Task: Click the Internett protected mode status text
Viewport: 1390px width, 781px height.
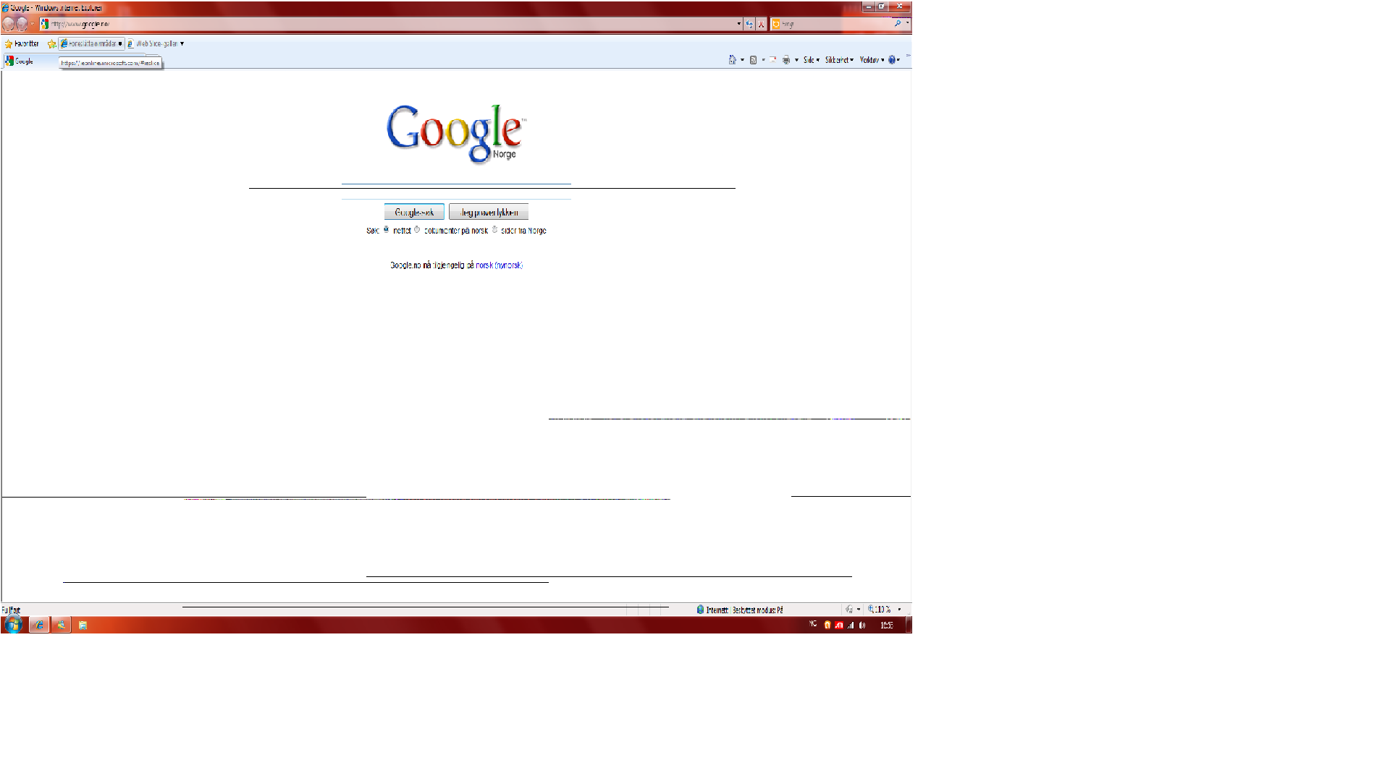Action: (x=745, y=610)
